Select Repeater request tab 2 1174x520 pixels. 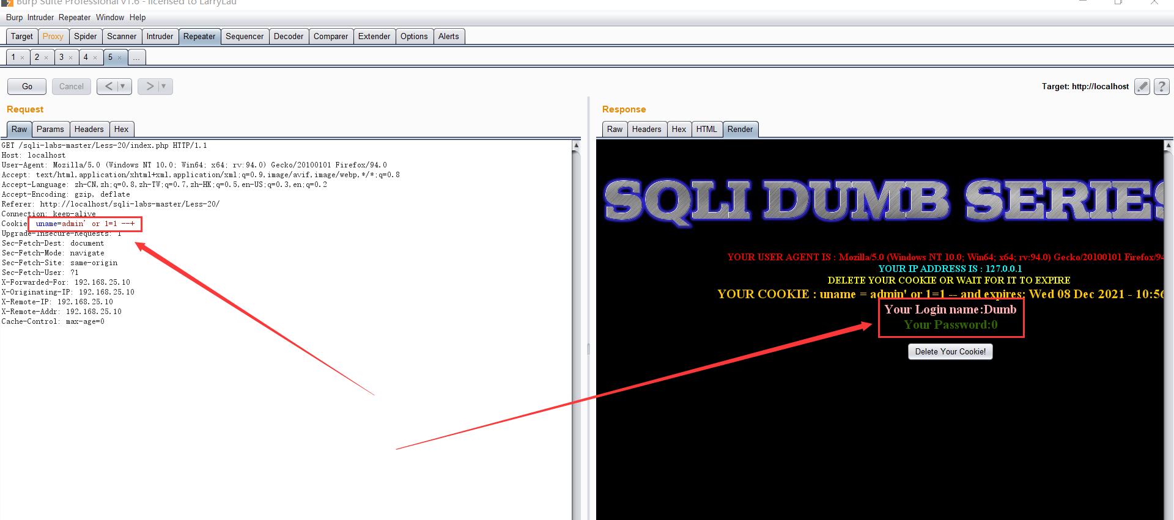click(x=37, y=57)
